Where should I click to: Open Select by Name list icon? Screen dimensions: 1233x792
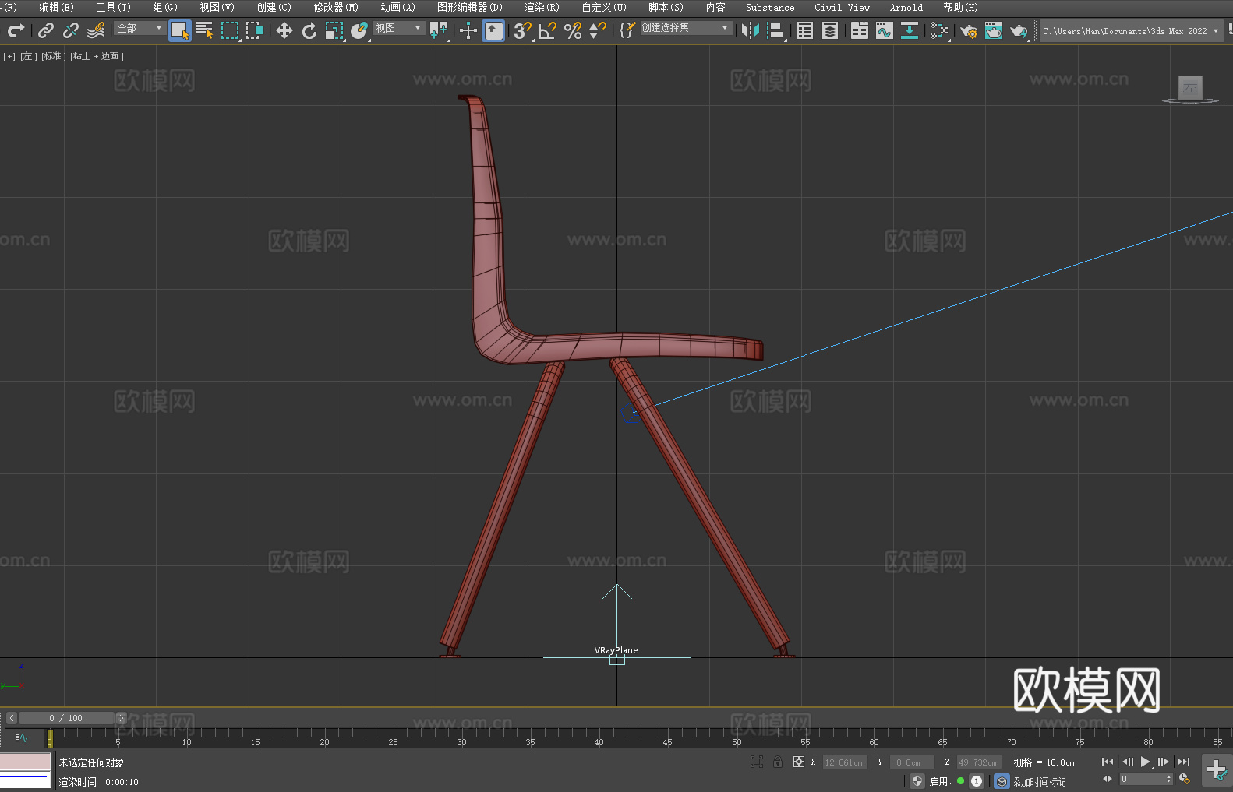(205, 30)
